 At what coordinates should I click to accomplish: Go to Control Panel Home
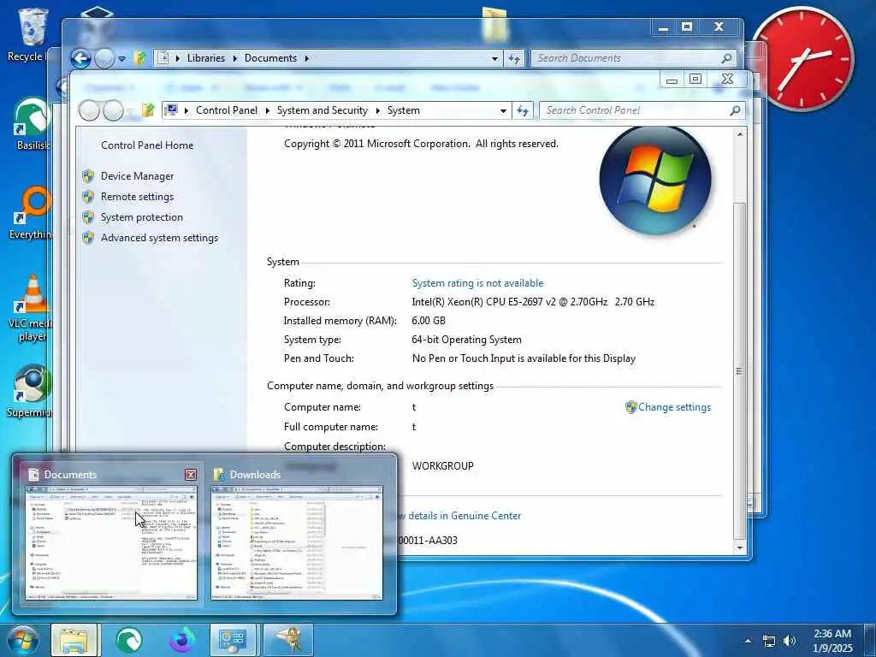point(147,145)
